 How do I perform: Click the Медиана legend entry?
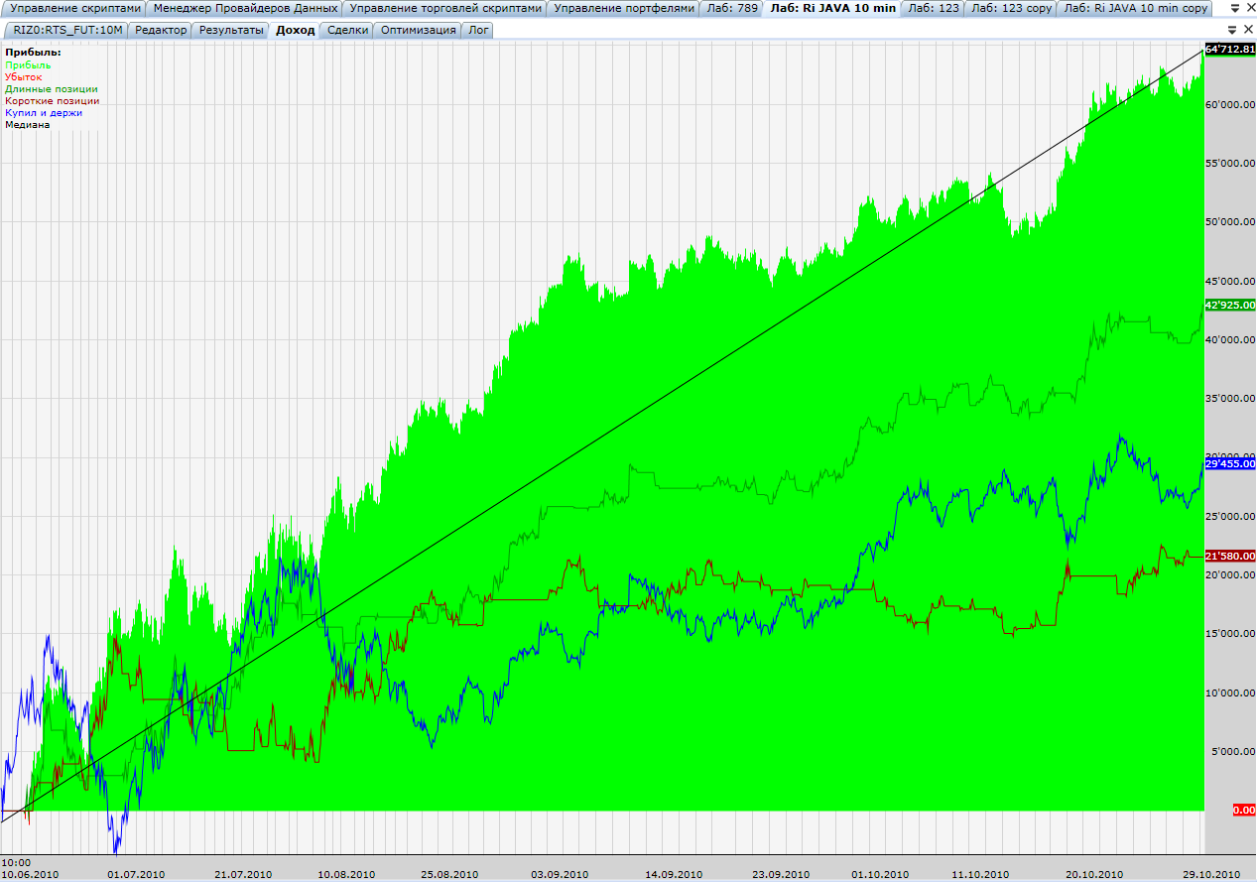coord(27,125)
